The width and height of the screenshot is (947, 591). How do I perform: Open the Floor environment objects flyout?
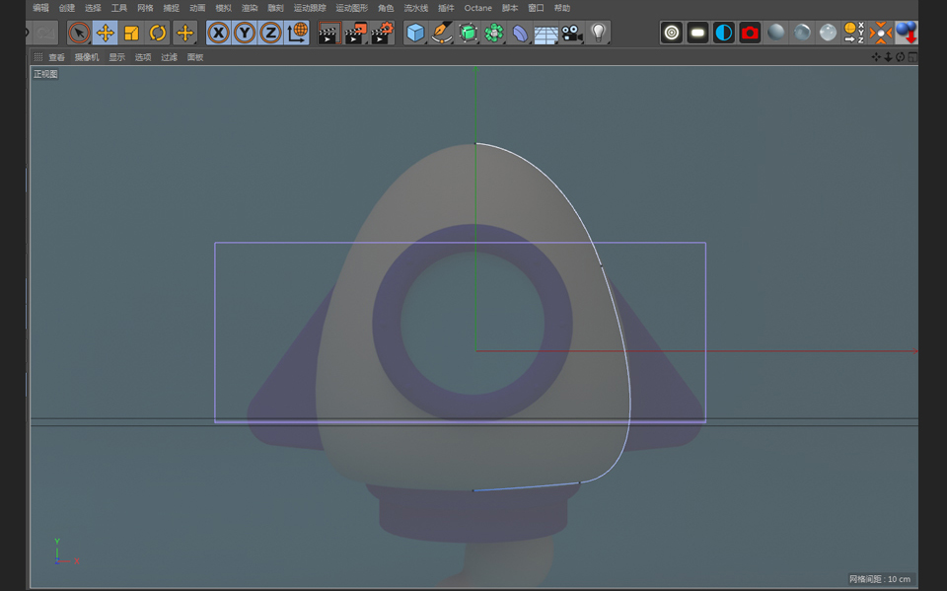(x=546, y=33)
